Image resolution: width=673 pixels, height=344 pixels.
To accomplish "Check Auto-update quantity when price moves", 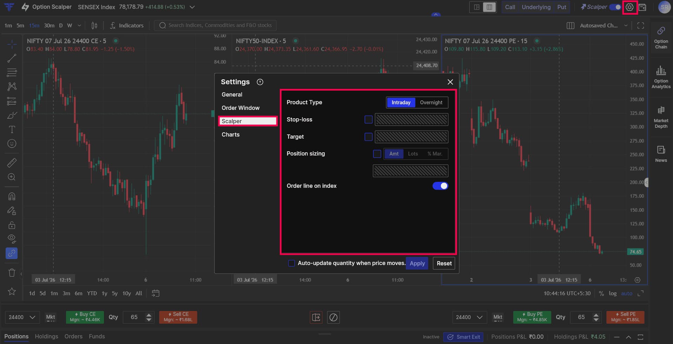I will [x=292, y=263].
